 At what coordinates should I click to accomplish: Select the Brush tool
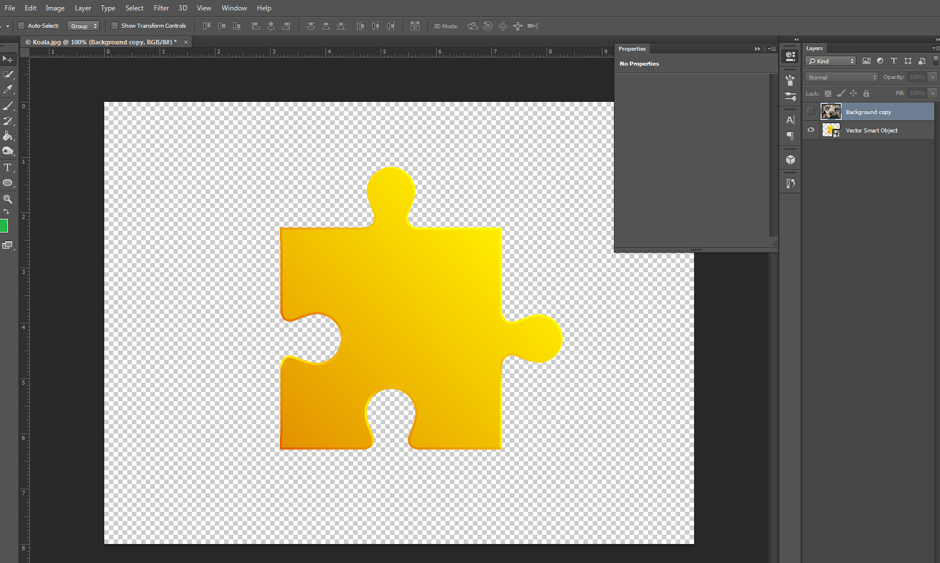coord(8,105)
